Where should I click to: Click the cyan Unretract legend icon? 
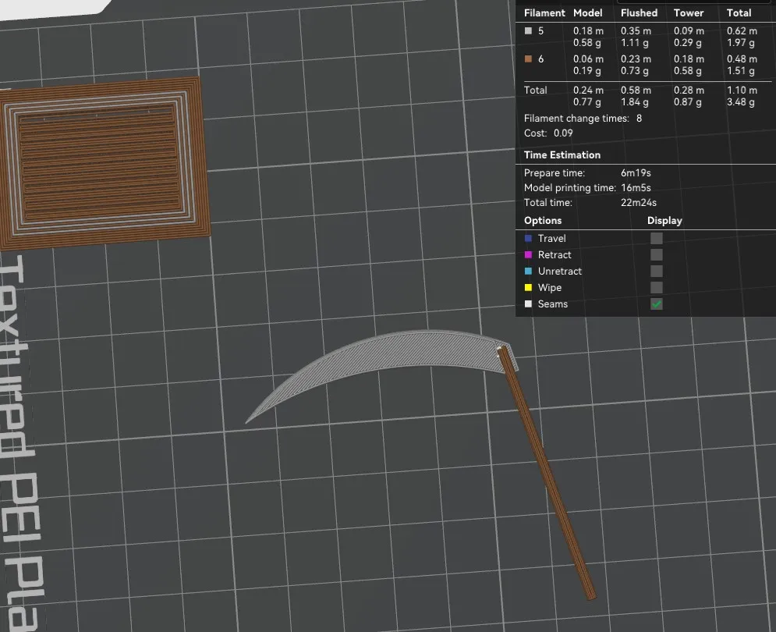(x=529, y=272)
